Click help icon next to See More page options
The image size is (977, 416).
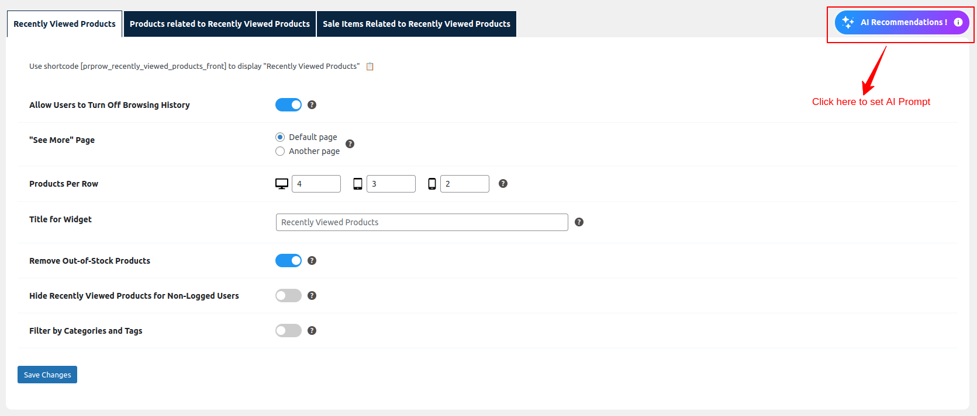pos(350,144)
